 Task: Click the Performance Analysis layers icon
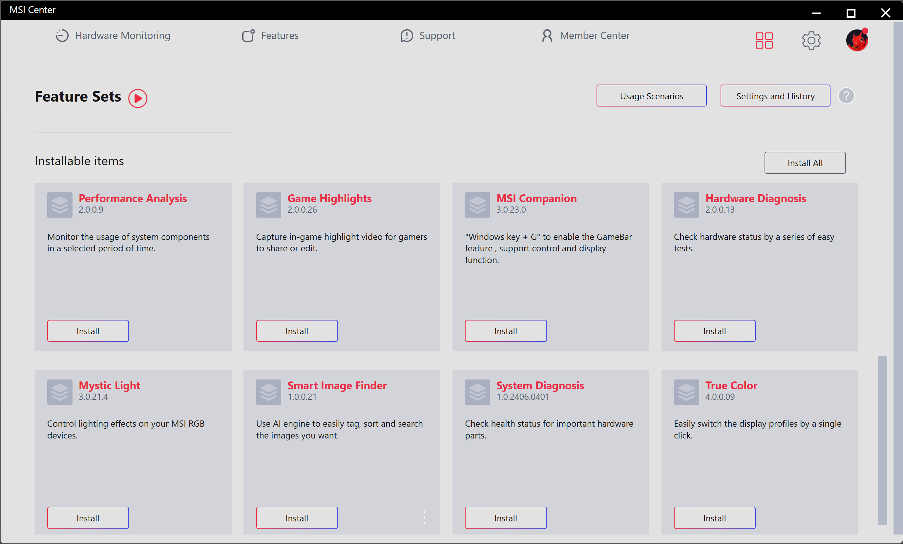(x=60, y=205)
